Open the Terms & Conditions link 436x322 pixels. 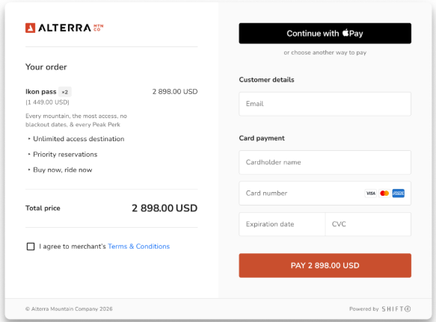[139, 247]
